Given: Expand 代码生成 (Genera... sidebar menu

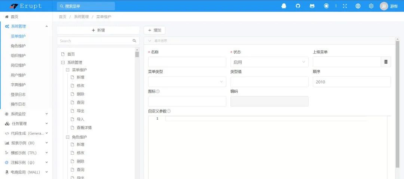Looking at the screenshot, I should 47,133.
